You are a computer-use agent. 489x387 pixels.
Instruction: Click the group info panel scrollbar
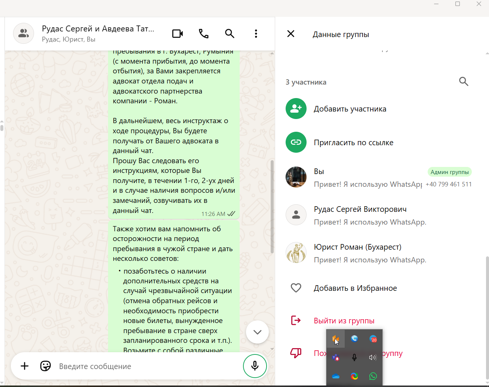tap(487, 317)
